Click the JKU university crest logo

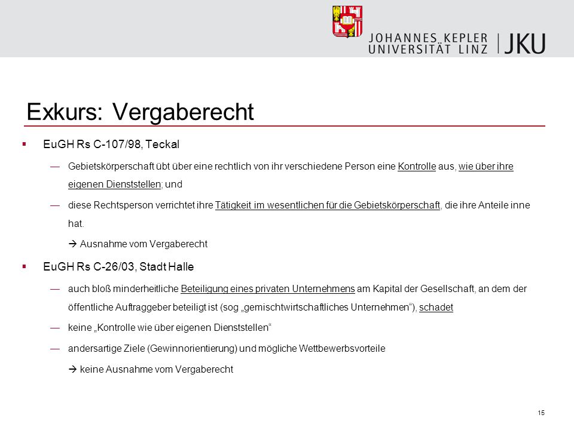(347, 21)
